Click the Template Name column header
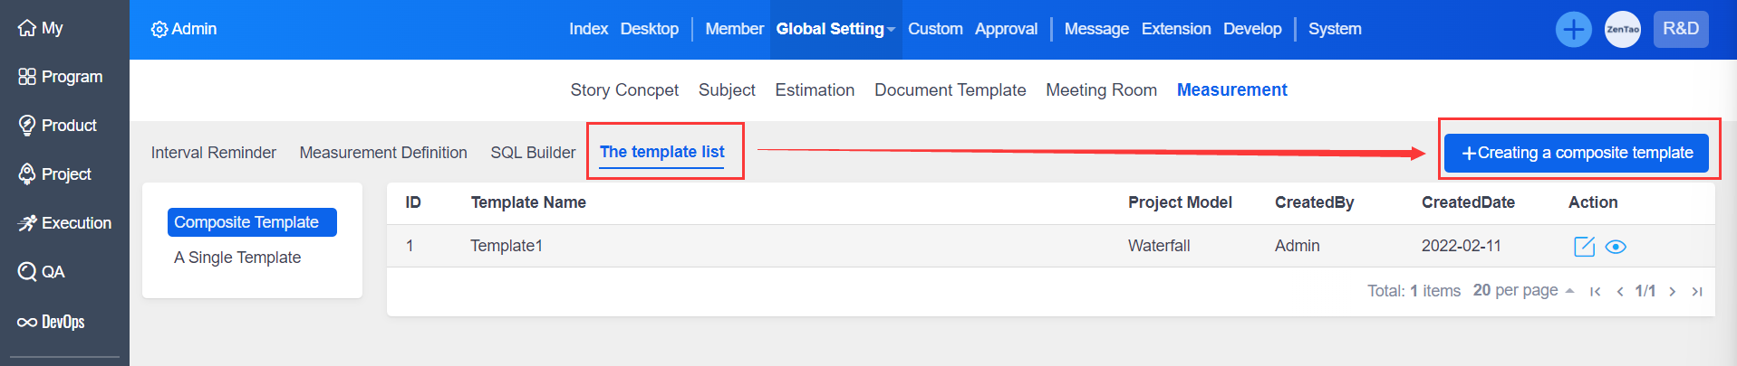Screen dimensions: 1737x366 click(x=528, y=202)
